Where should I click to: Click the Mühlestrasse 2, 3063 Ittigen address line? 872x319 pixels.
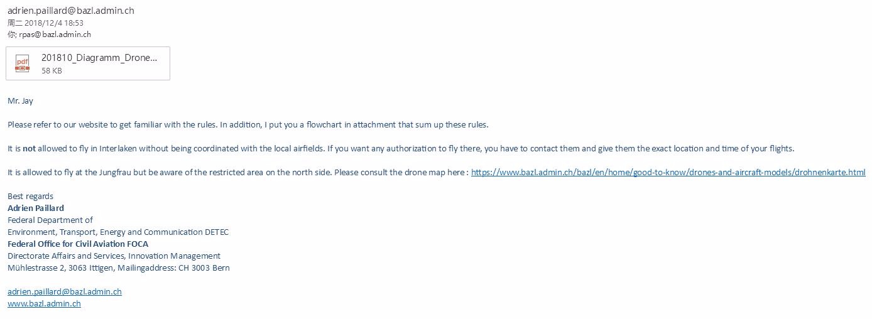[x=119, y=268]
